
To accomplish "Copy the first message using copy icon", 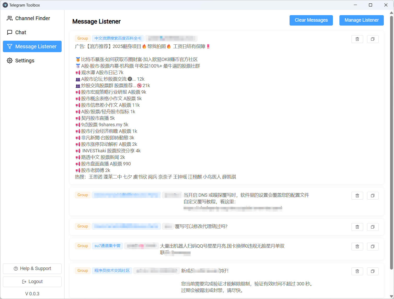I will pyautogui.click(x=373, y=39).
